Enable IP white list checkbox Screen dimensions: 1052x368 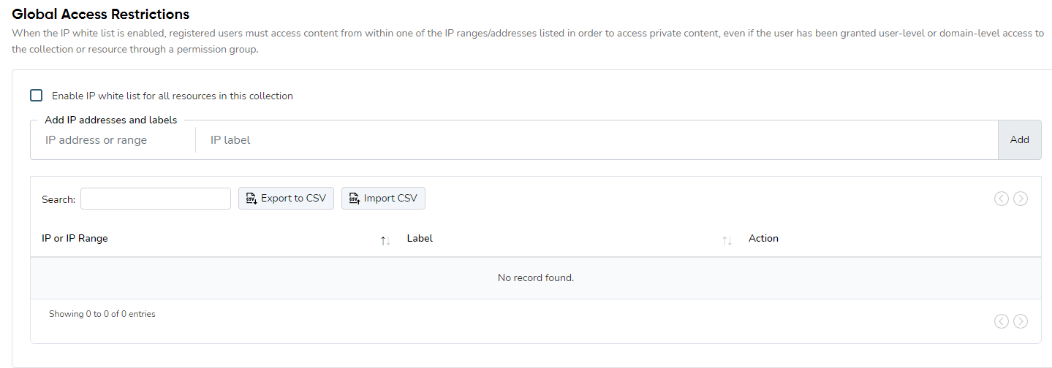pos(36,96)
